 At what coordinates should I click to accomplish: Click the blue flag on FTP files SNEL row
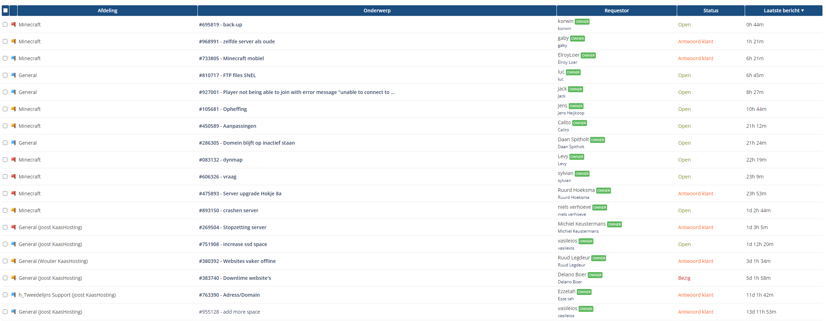pos(13,75)
